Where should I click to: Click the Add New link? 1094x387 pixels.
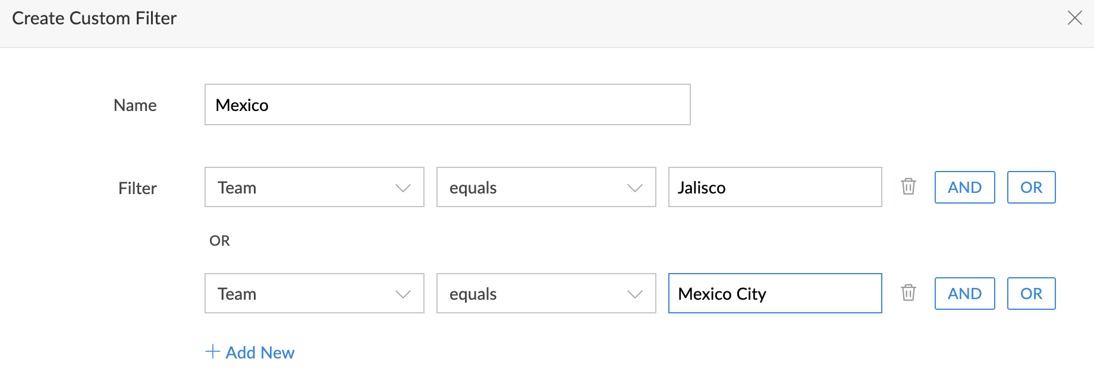pos(260,353)
